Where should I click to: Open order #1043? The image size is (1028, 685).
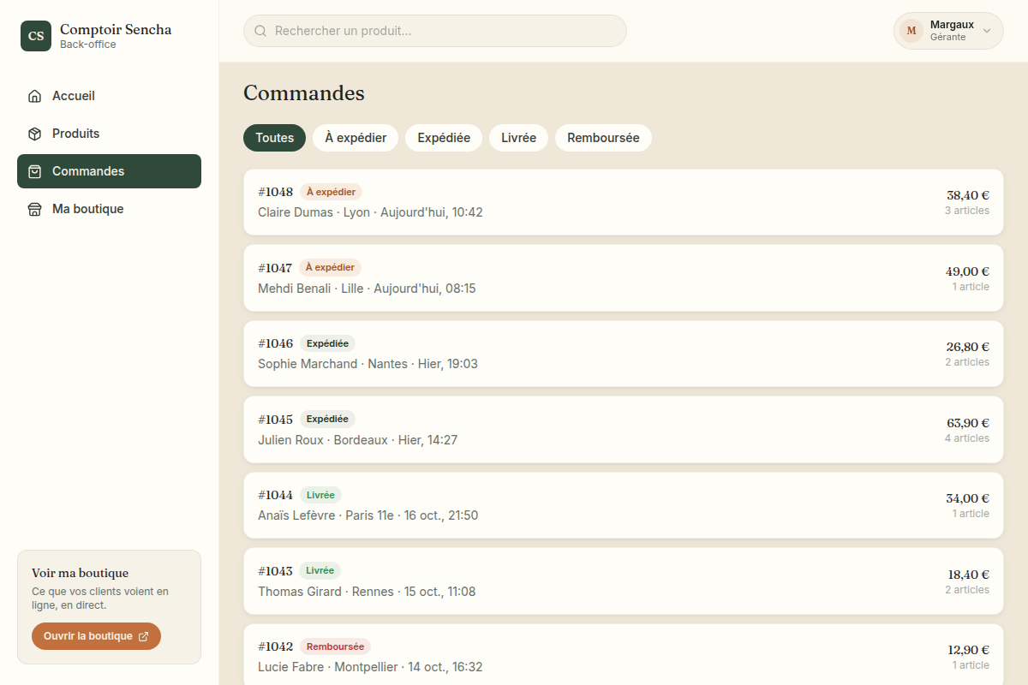pos(623,581)
